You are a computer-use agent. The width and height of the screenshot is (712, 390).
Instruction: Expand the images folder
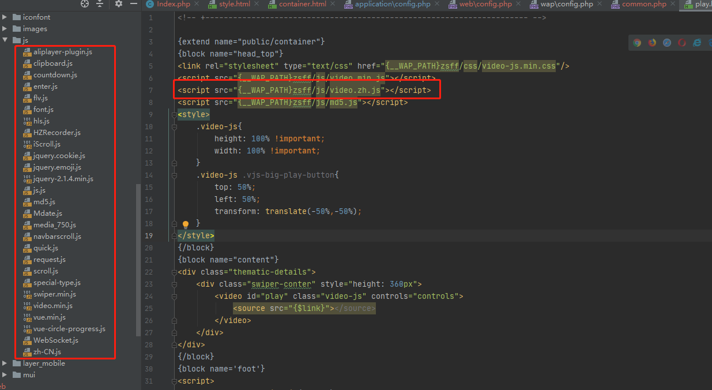(5, 29)
